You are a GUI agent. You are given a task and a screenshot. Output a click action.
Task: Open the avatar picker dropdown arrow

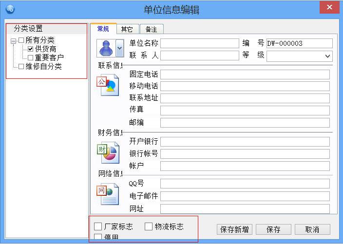coord(120,48)
